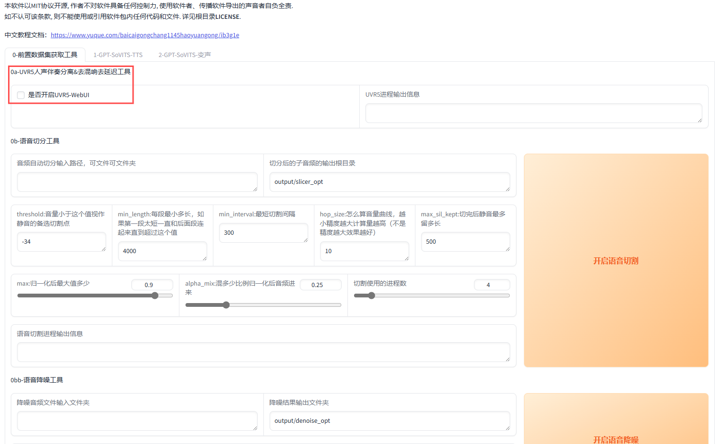This screenshot has width=718, height=444.
Task: Click the min_length field showing 4000
Action: click(162, 251)
